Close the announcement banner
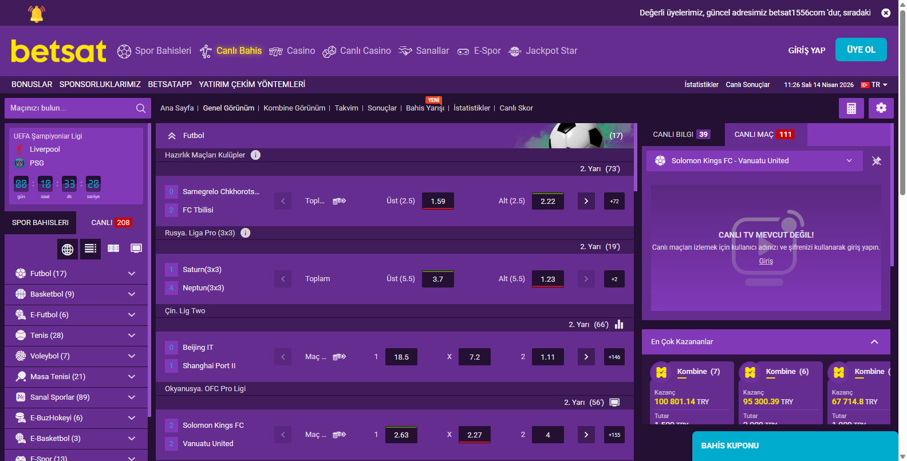The width and height of the screenshot is (907, 461). [886, 13]
